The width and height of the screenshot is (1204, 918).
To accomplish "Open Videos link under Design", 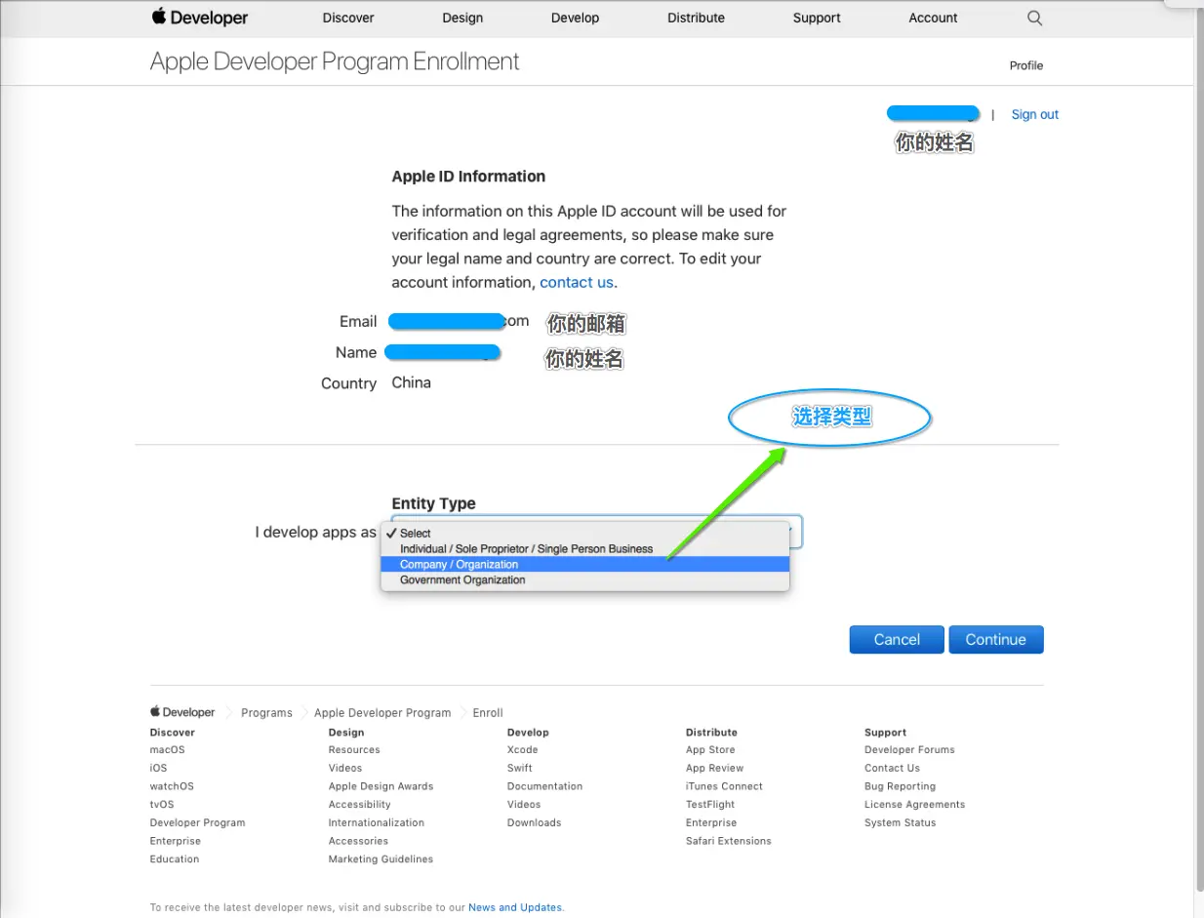I will click(x=345, y=768).
